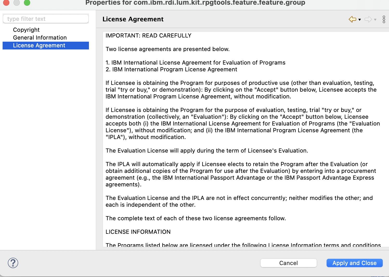The width and height of the screenshot is (389, 277).
Task: Click the back navigation arrow
Action: click(352, 19)
